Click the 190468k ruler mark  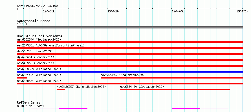coord(49,11)
